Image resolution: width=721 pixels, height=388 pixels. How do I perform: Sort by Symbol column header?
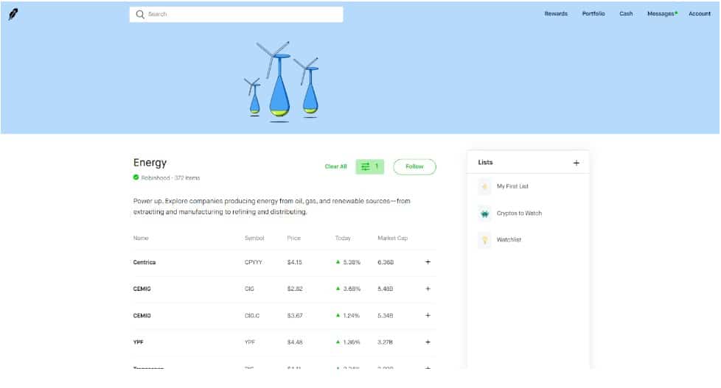pyautogui.click(x=254, y=239)
